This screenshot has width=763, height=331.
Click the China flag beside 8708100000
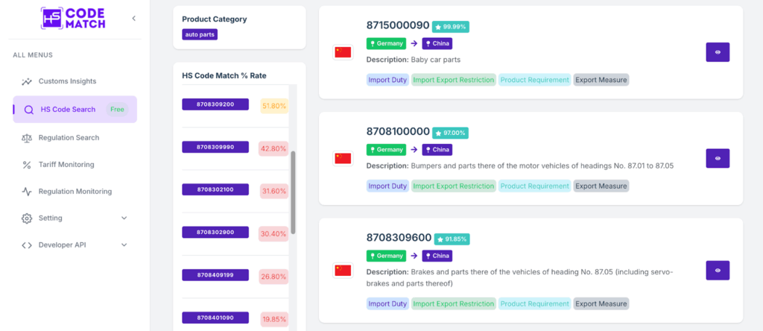click(342, 158)
